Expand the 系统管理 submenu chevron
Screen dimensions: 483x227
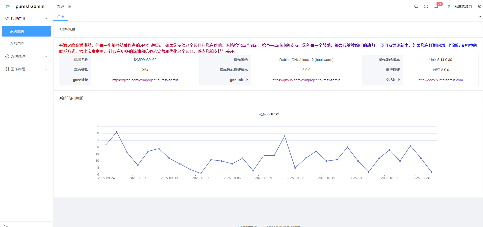coord(46,56)
